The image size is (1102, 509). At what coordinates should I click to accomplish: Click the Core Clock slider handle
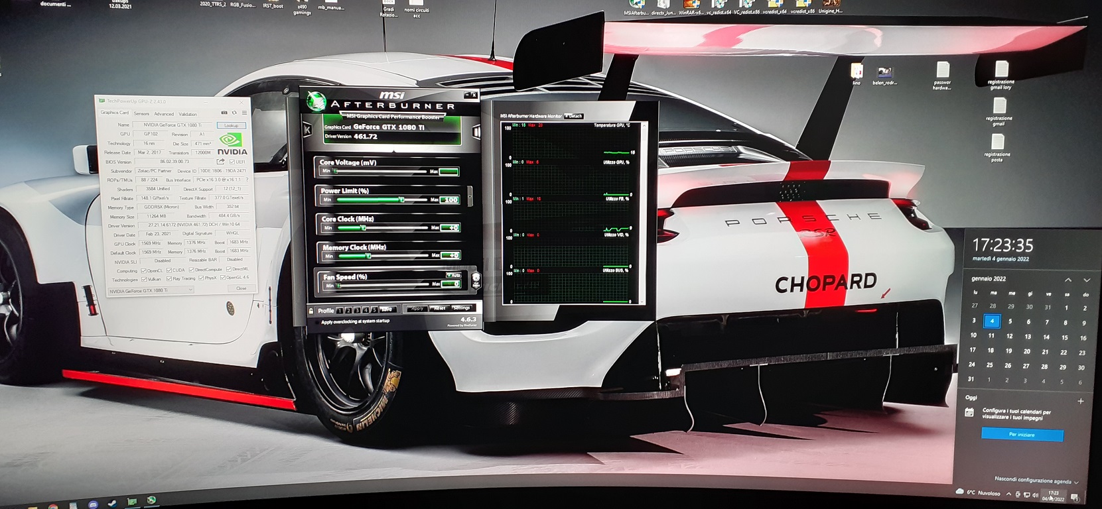click(x=363, y=227)
